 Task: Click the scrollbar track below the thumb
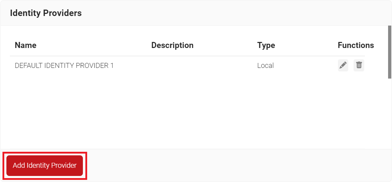(390, 114)
